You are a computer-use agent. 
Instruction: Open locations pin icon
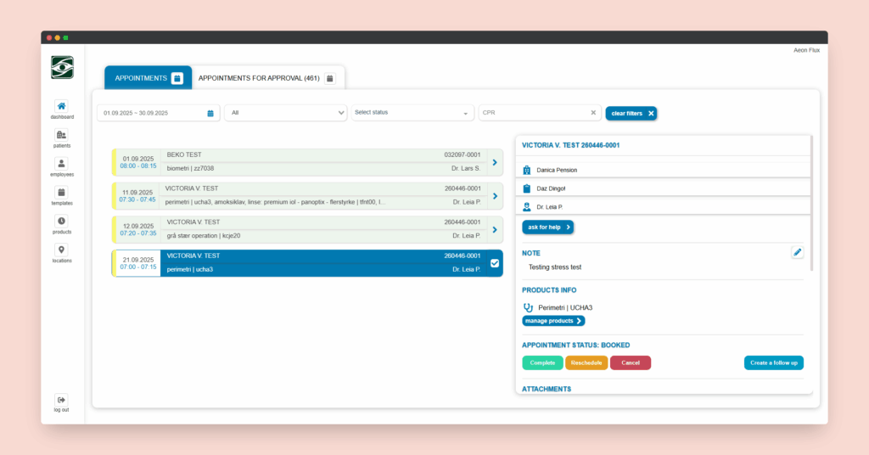point(61,250)
